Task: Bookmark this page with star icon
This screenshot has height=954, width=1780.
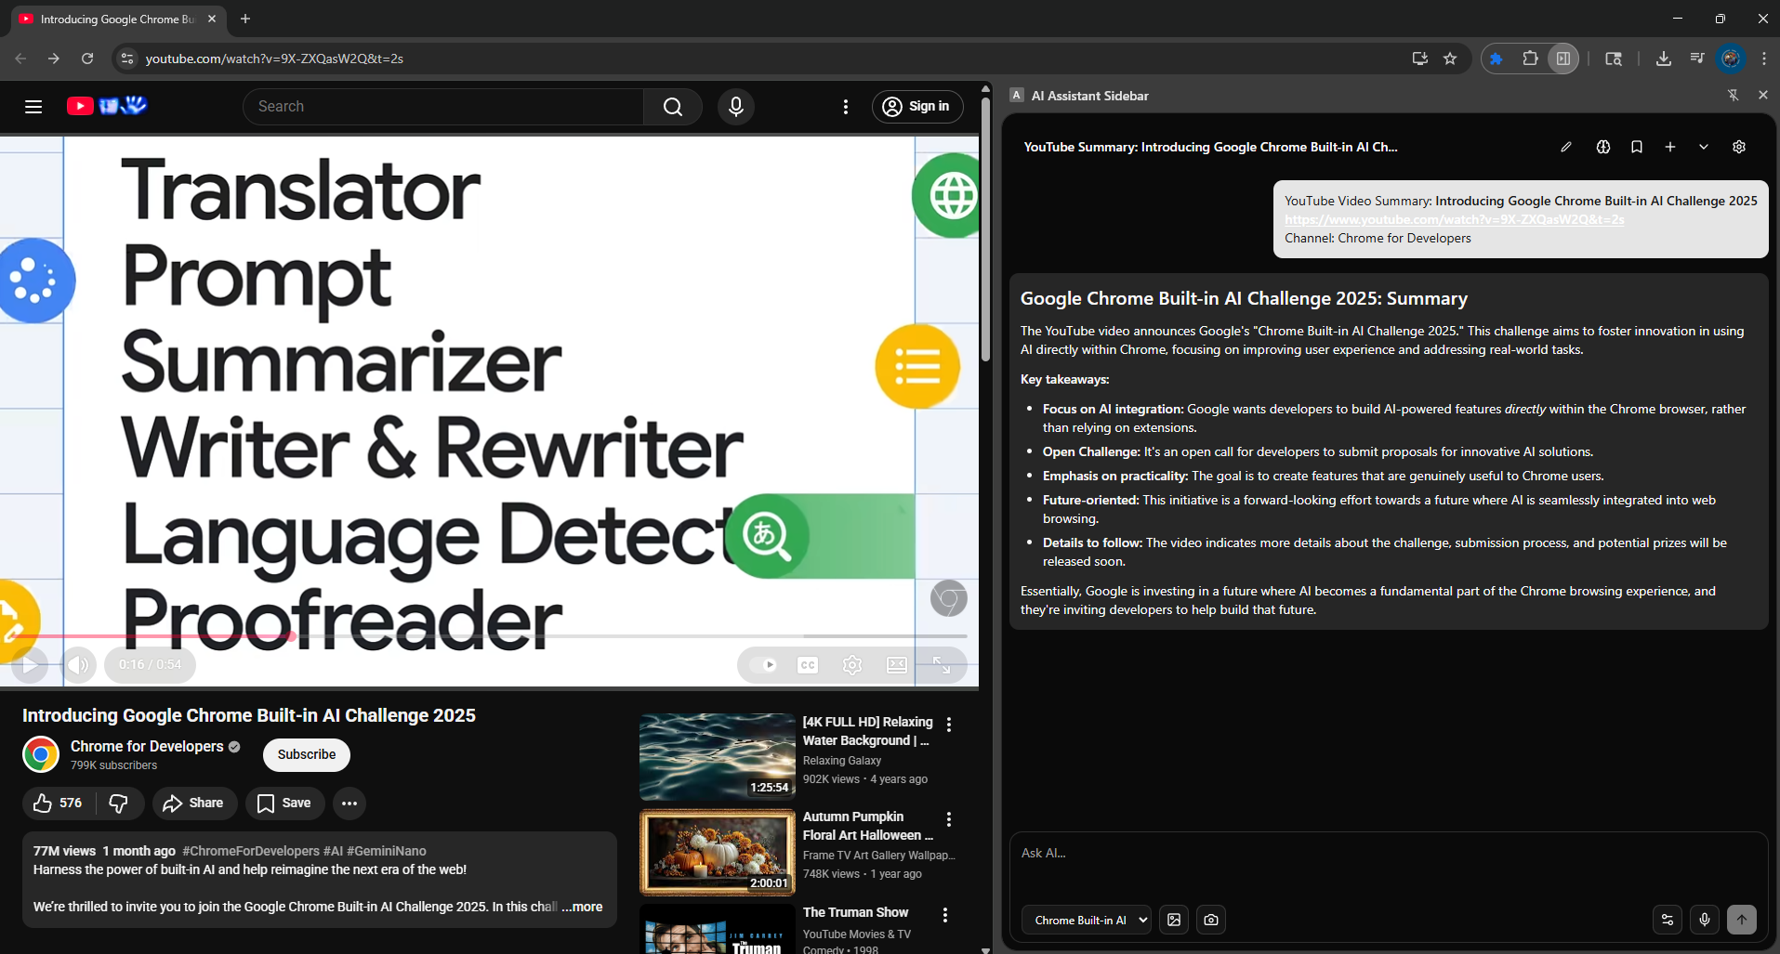Action: pos(1450,59)
